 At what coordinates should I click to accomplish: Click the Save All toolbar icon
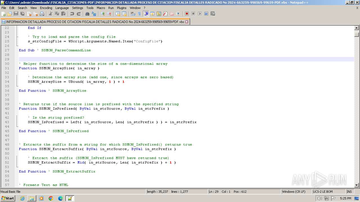pyautogui.click(x=22, y=14)
